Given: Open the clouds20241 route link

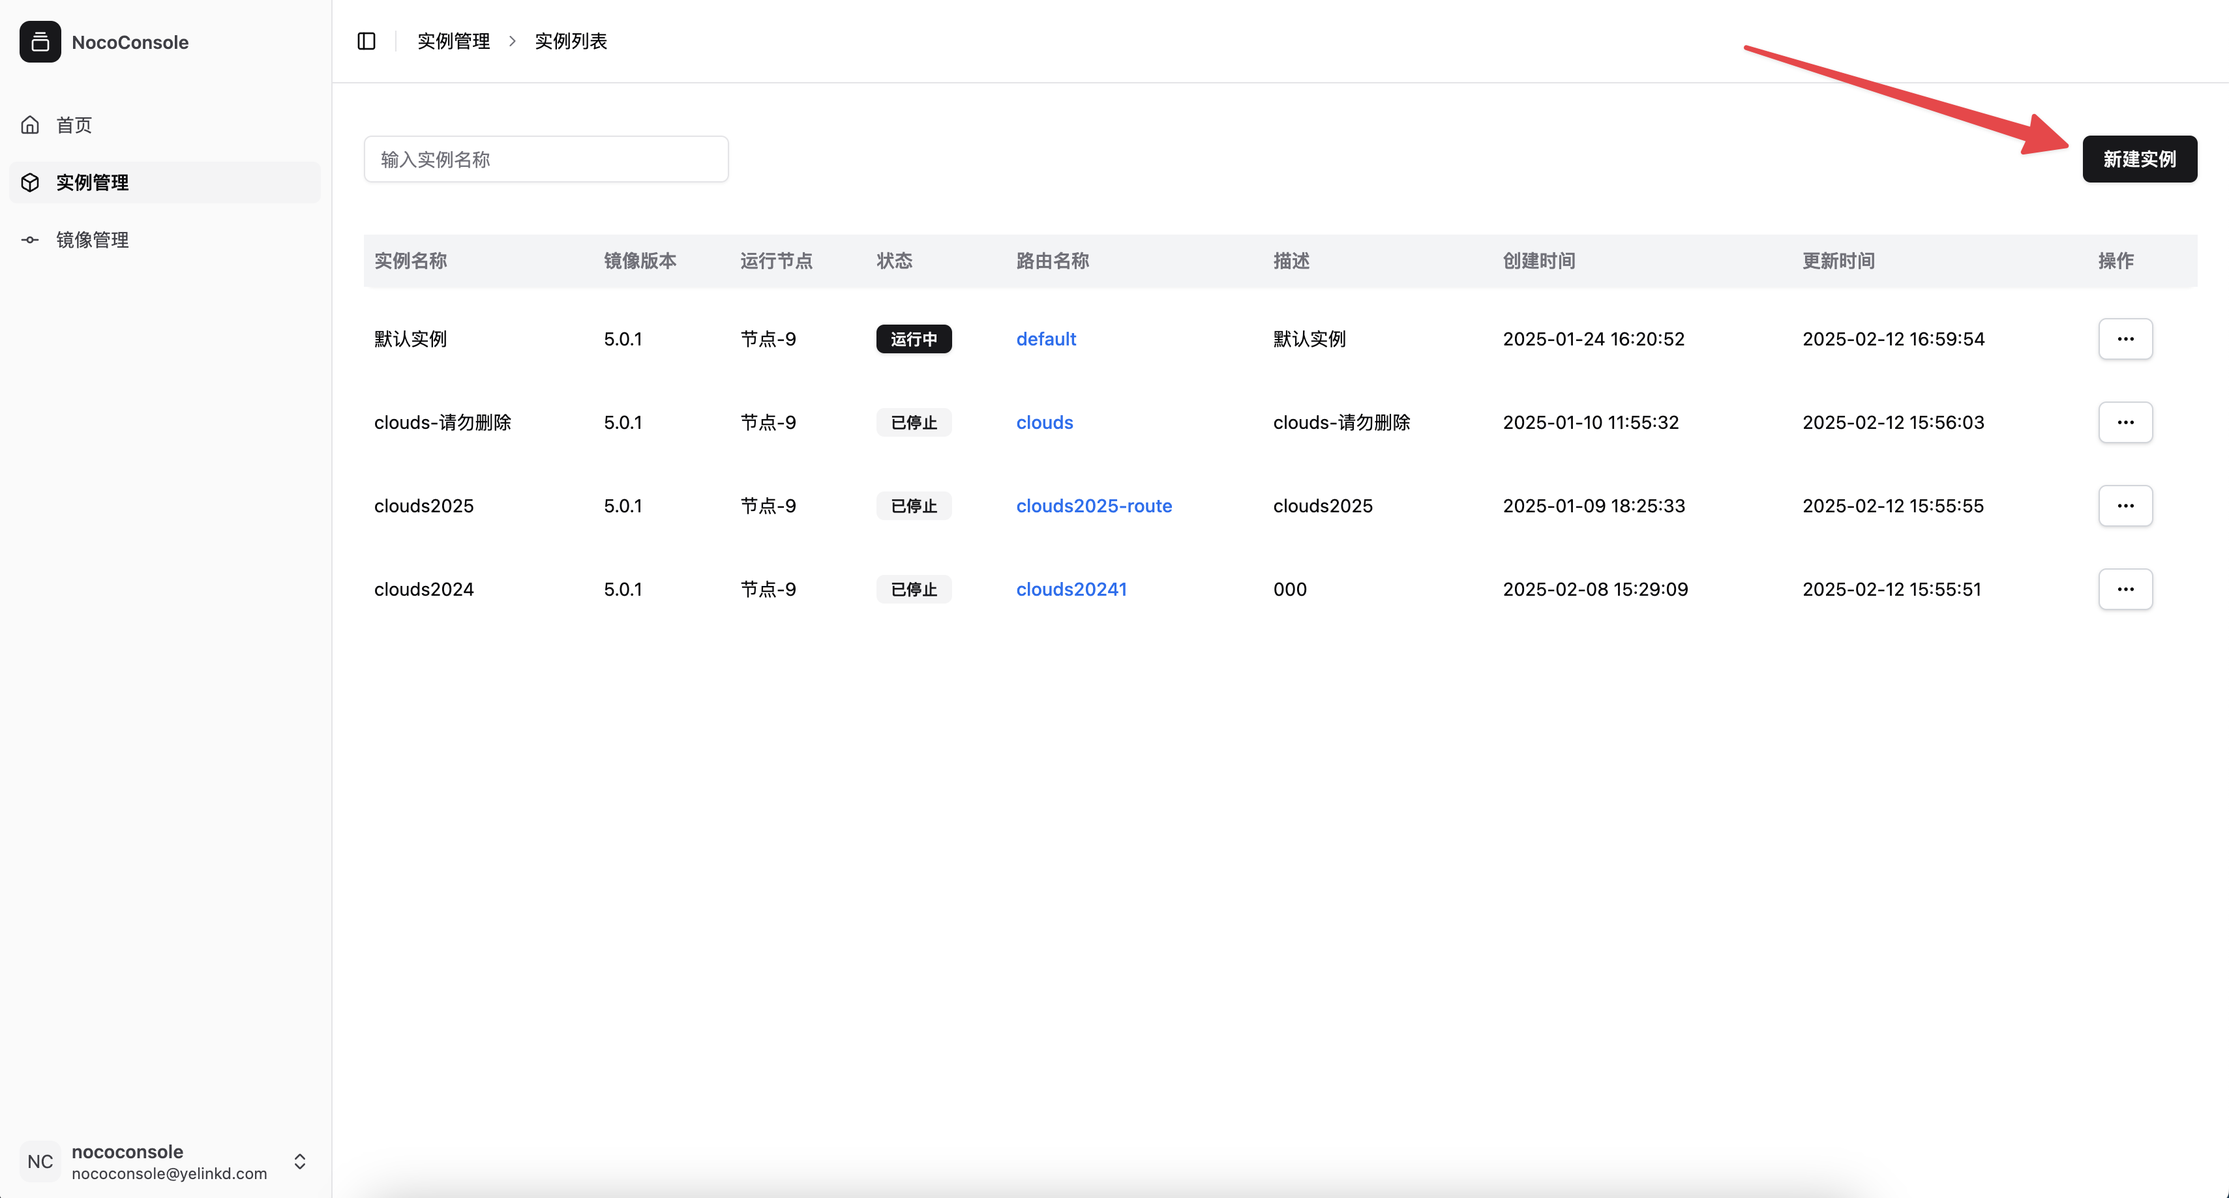Looking at the screenshot, I should [x=1070, y=589].
